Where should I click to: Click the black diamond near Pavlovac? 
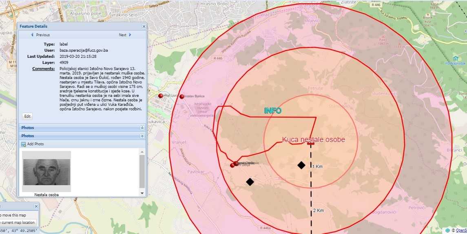point(250,182)
